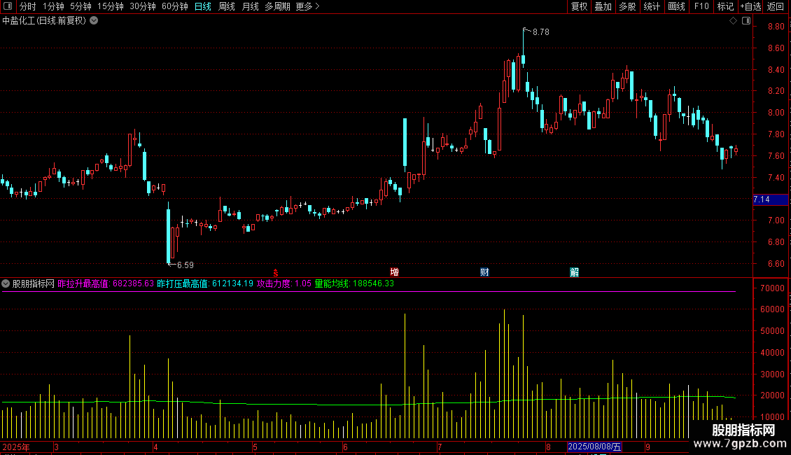
Task: Open the 复权 adjustment menu
Action: click(579, 6)
